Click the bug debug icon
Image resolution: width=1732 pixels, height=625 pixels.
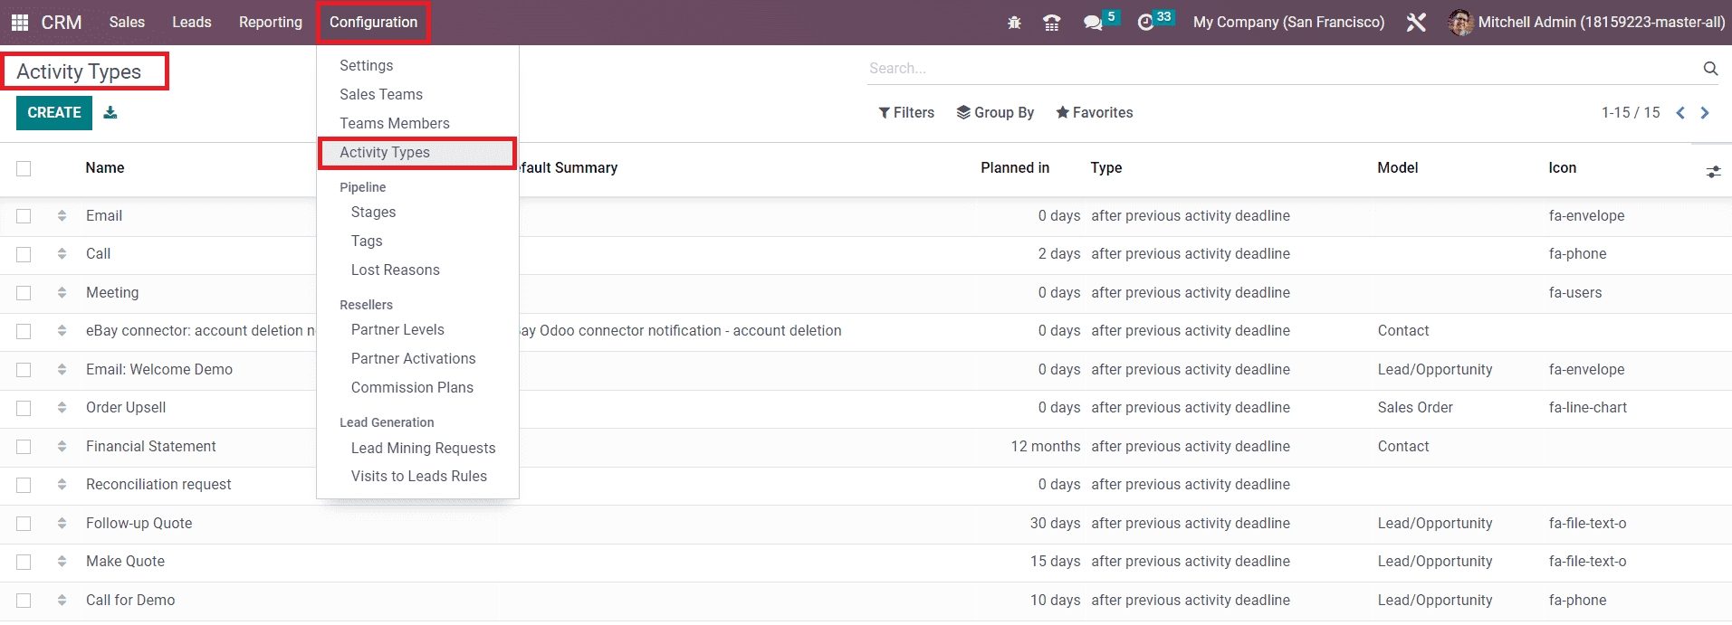click(1014, 23)
